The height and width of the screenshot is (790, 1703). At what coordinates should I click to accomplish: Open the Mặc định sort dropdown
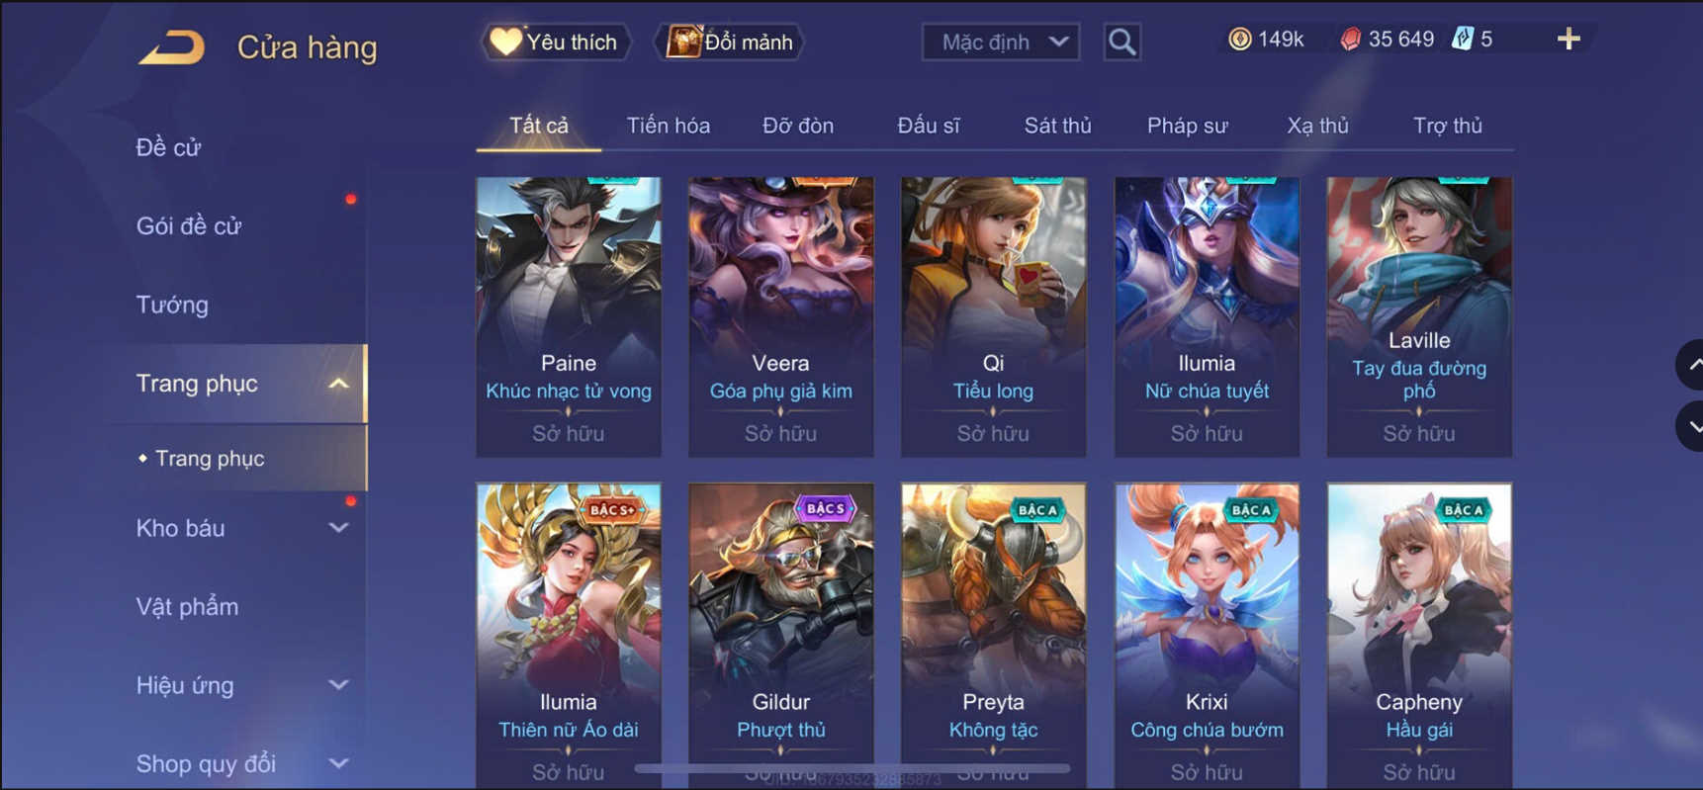tap(1001, 42)
